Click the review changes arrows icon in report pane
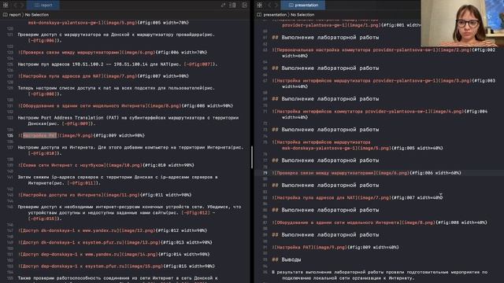The image size is (504, 283). [x=223, y=5]
